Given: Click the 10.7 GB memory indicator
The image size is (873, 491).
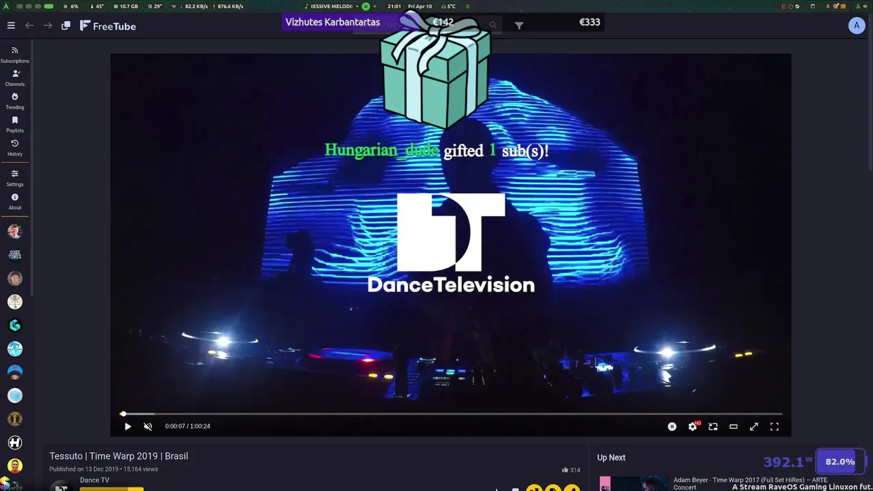Looking at the screenshot, I should pos(126,6).
